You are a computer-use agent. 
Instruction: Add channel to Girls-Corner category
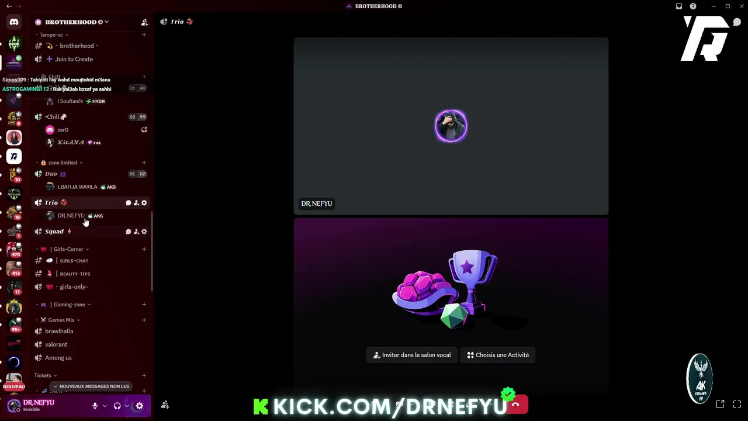pos(144,249)
